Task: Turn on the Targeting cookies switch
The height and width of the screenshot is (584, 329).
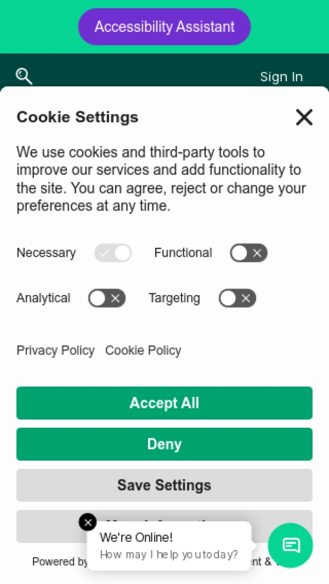Action: coord(237,298)
